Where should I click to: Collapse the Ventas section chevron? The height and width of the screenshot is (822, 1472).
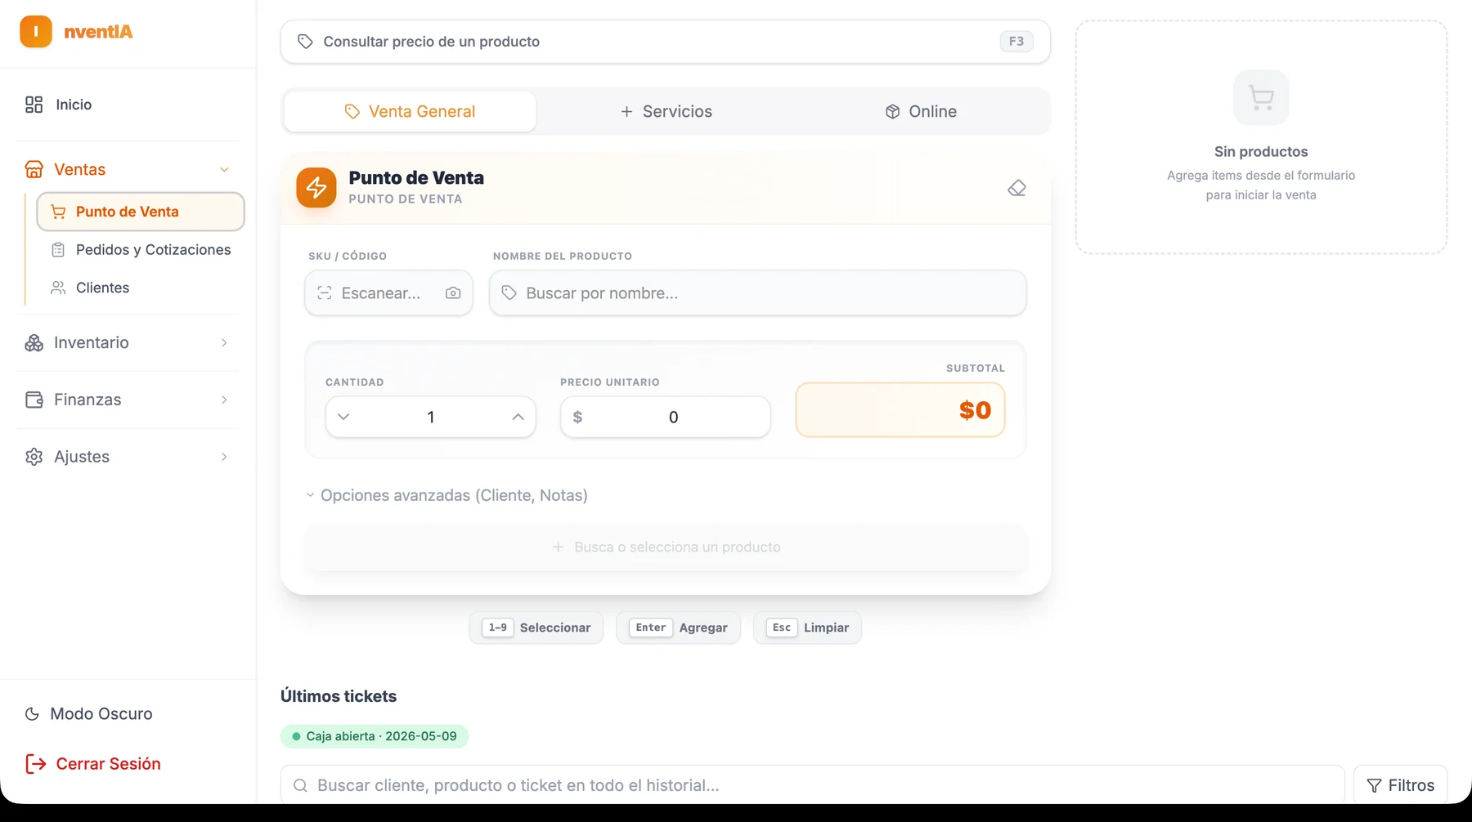coord(224,170)
